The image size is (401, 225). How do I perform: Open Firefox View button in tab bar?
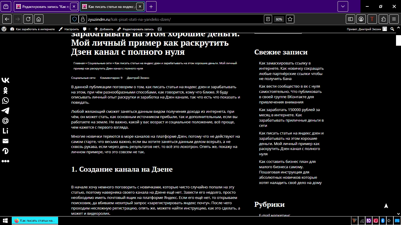click(6, 6)
